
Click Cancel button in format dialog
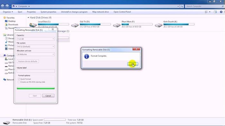pos(48,96)
